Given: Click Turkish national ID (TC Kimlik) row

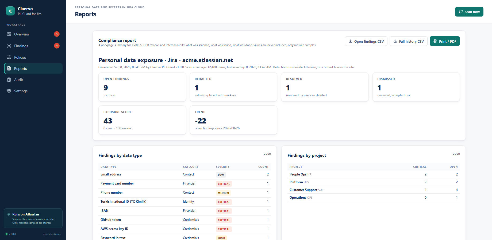Looking at the screenshot, I should click(184, 202).
